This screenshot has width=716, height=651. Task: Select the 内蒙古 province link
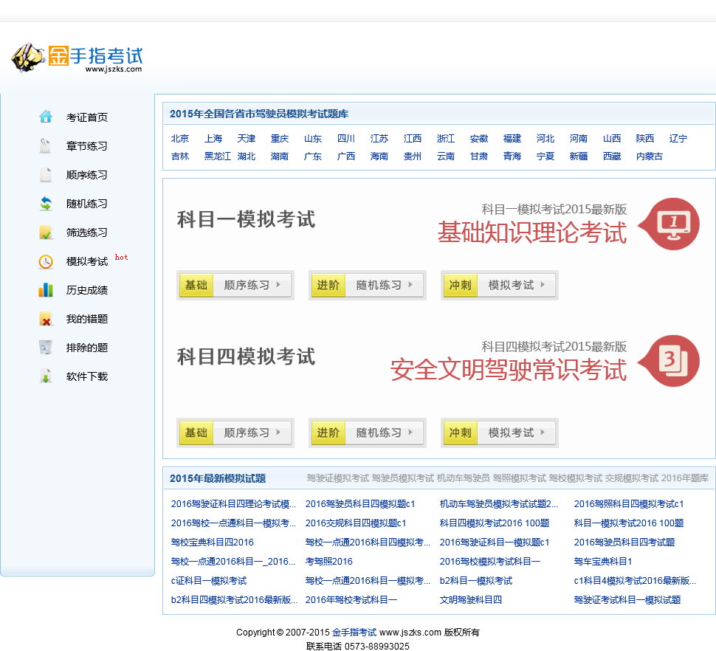[650, 156]
